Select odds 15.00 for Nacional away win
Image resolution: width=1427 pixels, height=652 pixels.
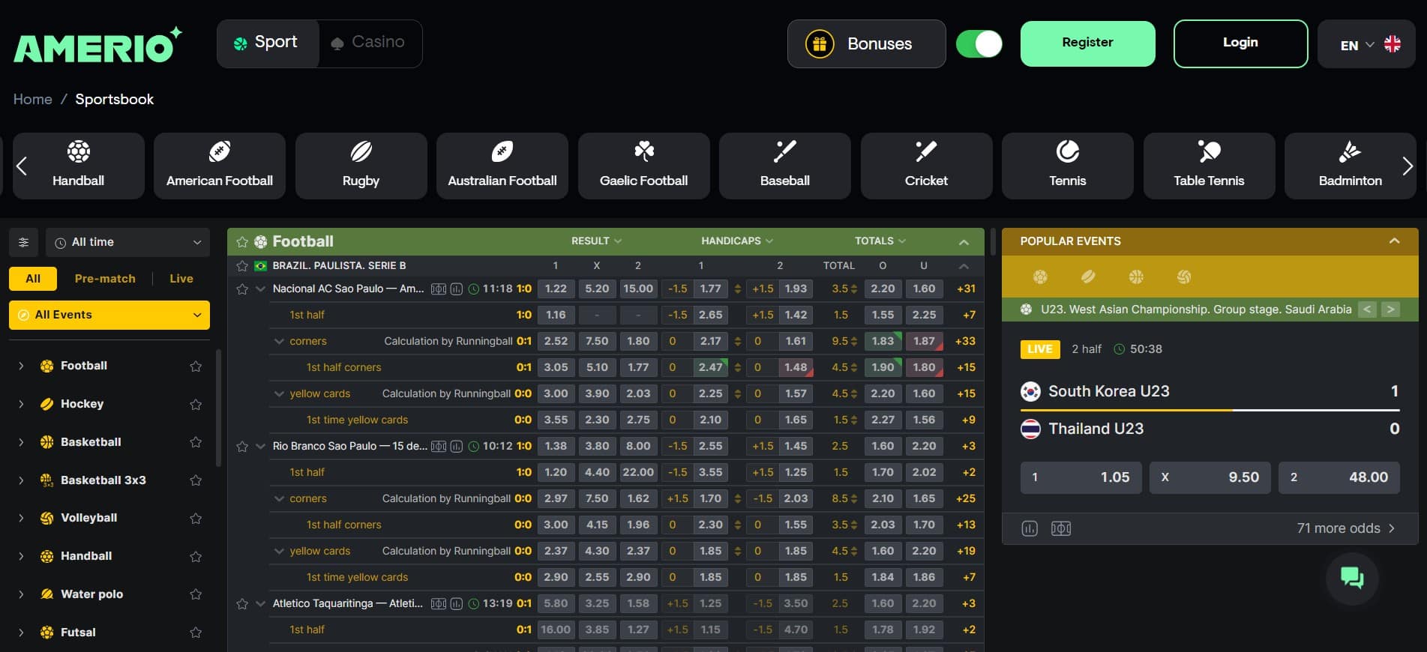(x=638, y=289)
